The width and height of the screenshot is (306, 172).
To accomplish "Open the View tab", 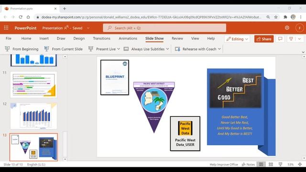I will (x=195, y=38).
